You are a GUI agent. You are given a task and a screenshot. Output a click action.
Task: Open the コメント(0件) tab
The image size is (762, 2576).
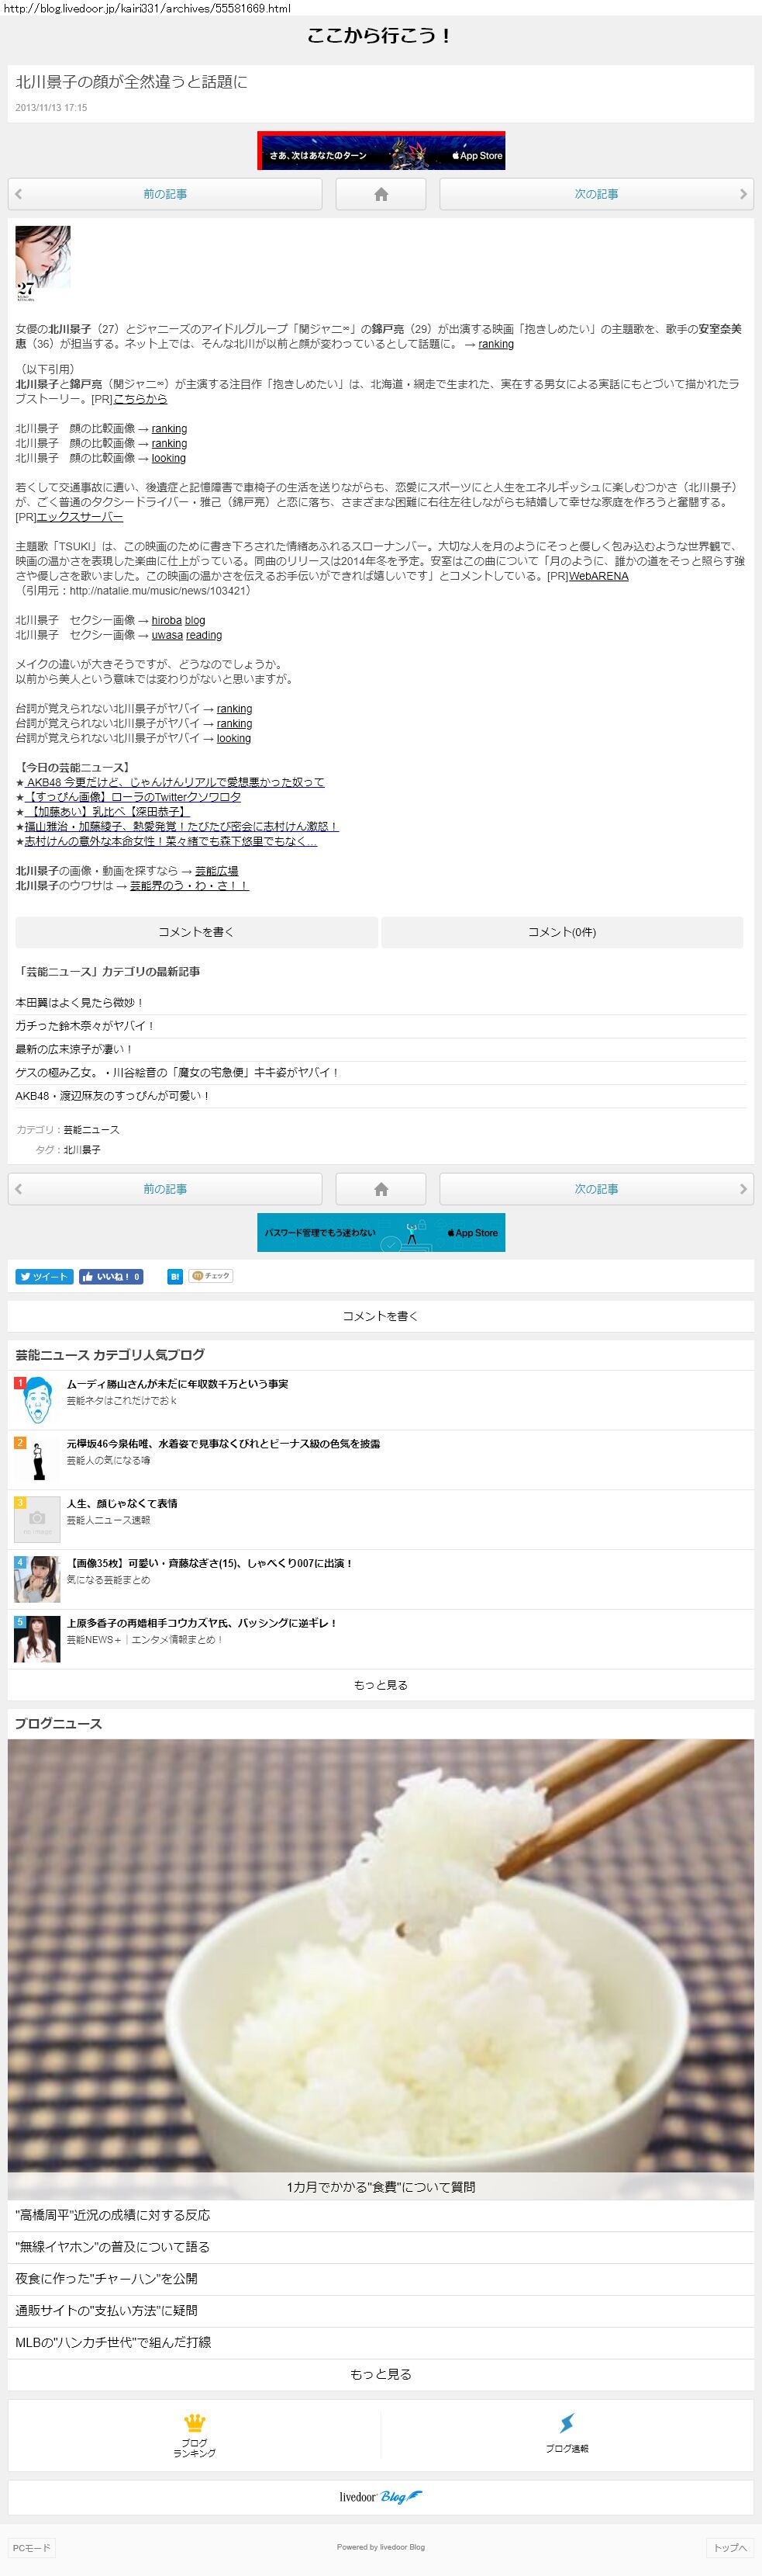tap(561, 932)
